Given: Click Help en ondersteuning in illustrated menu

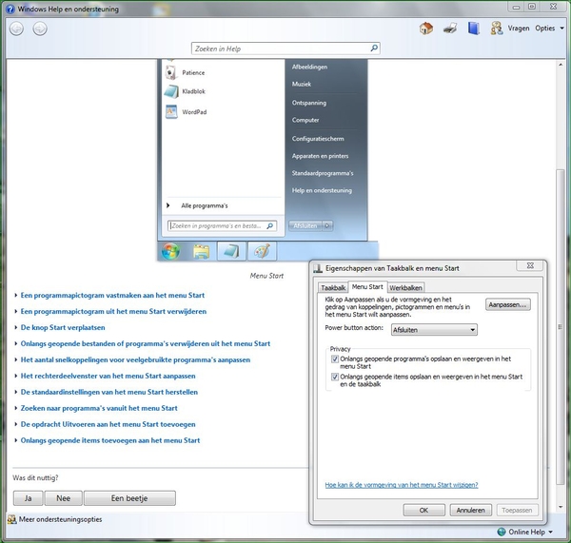Looking at the screenshot, I should click(322, 190).
